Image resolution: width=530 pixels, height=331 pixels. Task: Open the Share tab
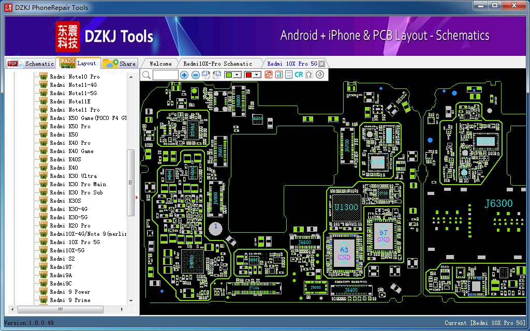(x=119, y=63)
